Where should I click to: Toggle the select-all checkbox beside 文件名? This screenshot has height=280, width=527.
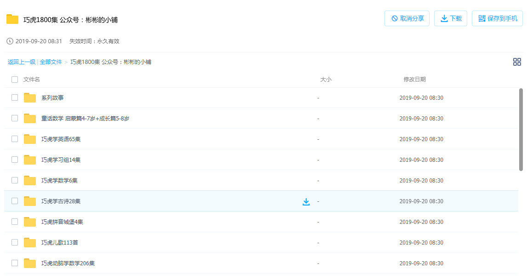[15, 80]
